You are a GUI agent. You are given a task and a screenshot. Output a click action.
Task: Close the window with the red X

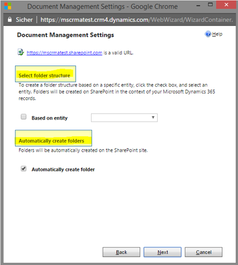coord(226,5)
